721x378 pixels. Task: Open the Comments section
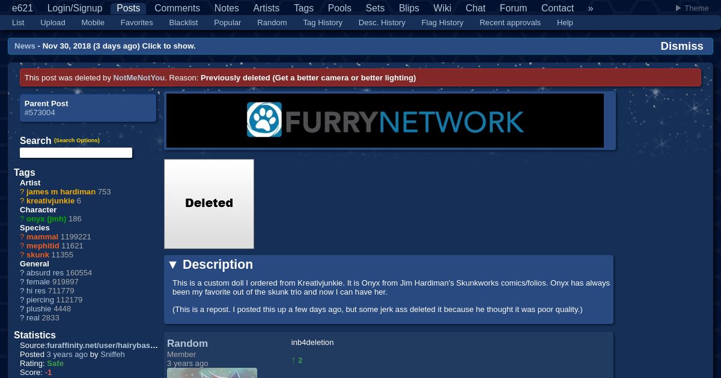(x=177, y=8)
